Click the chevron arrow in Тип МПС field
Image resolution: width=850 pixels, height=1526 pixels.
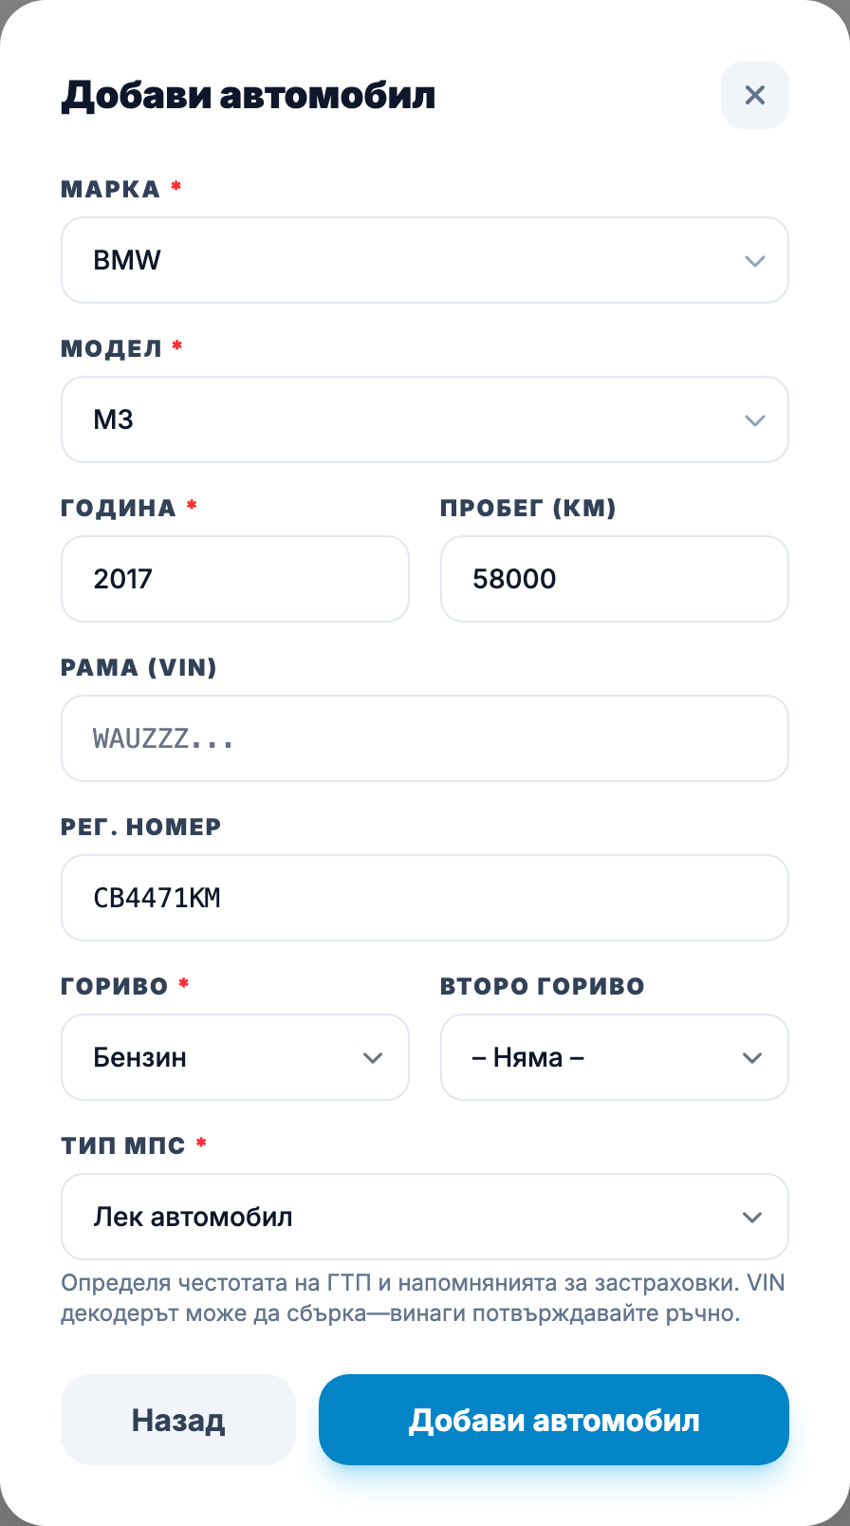click(x=752, y=1218)
